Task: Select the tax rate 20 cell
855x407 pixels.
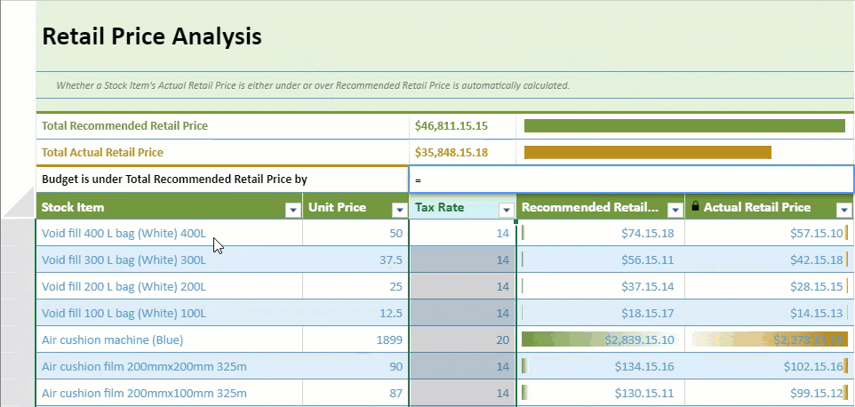Action: (462, 339)
